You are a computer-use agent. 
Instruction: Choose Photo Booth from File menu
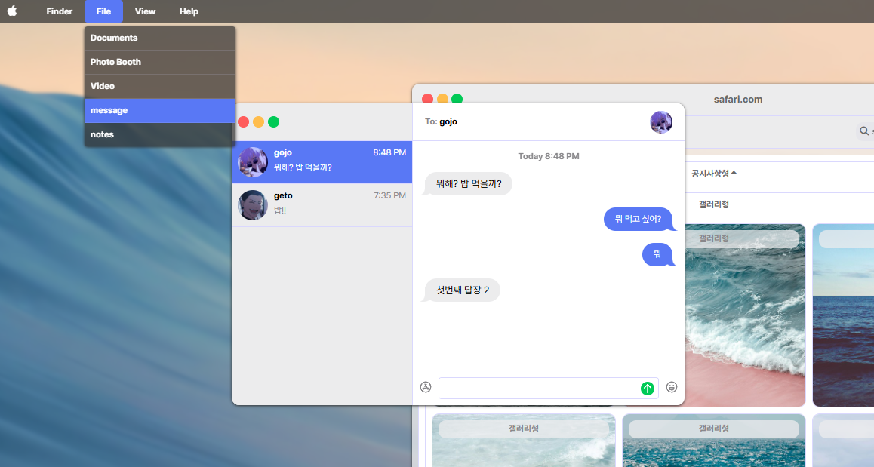coord(160,62)
